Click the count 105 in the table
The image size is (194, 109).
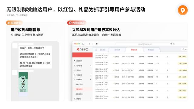[x=158, y=63]
